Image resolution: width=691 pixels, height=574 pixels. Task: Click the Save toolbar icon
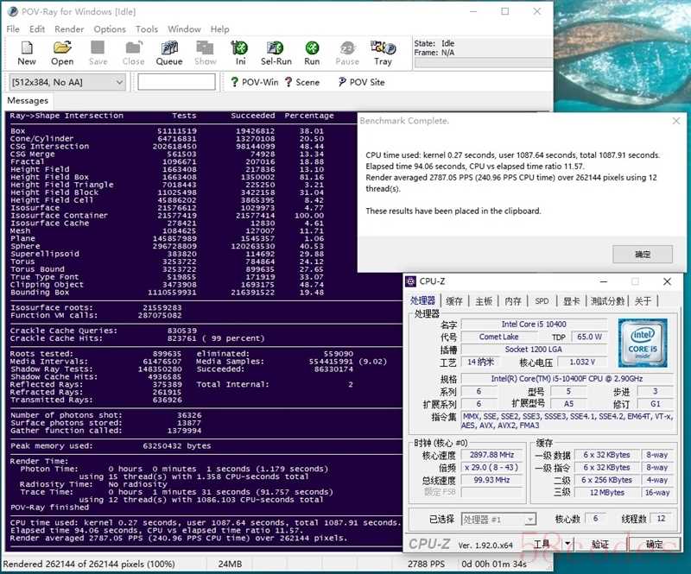(98, 53)
